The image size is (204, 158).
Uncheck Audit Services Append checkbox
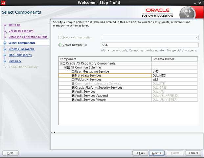coord(73,96)
